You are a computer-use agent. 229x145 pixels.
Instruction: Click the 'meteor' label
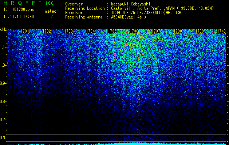click(52, 11)
